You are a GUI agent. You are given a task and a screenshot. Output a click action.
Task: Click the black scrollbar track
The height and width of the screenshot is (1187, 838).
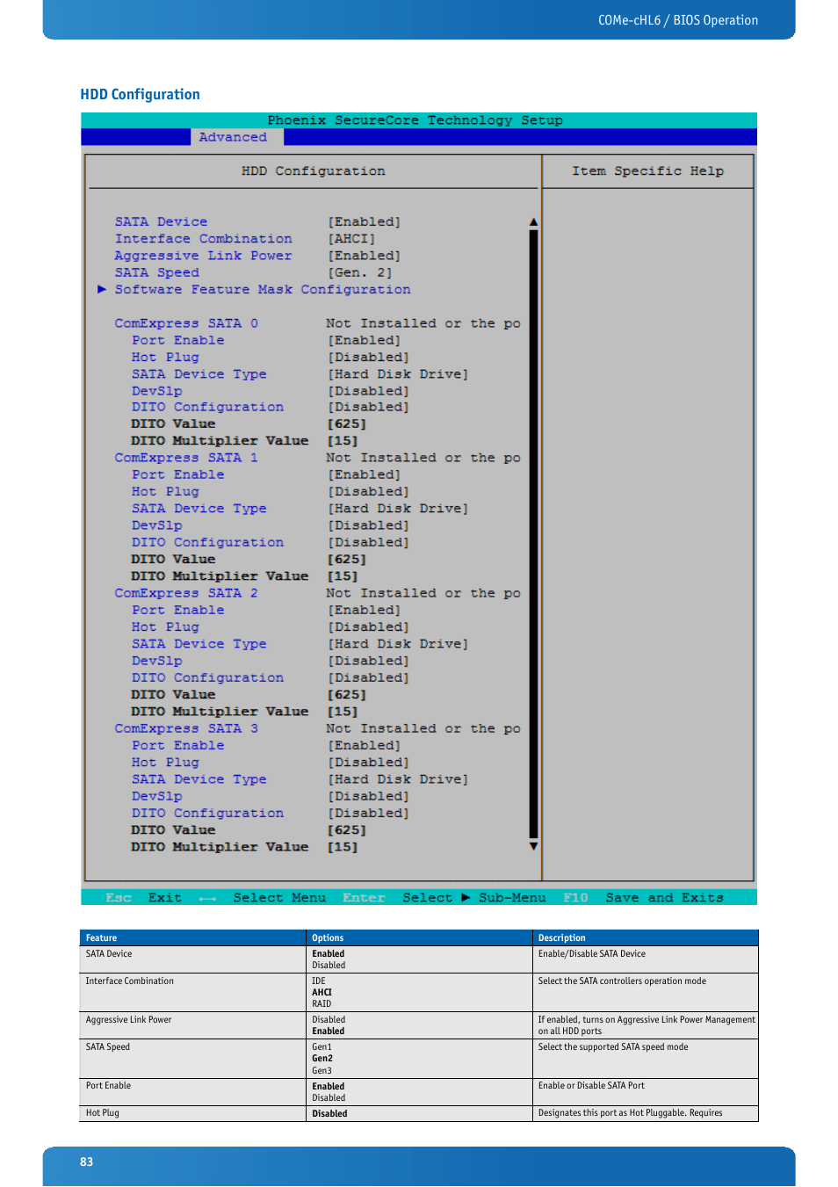pyautogui.click(x=533, y=534)
